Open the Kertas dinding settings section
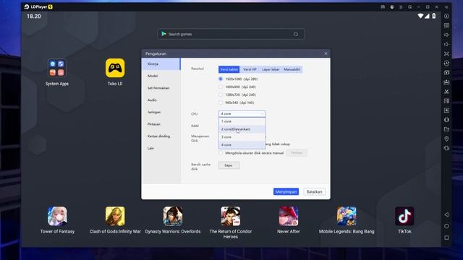This screenshot has height=260, width=463. [161, 136]
